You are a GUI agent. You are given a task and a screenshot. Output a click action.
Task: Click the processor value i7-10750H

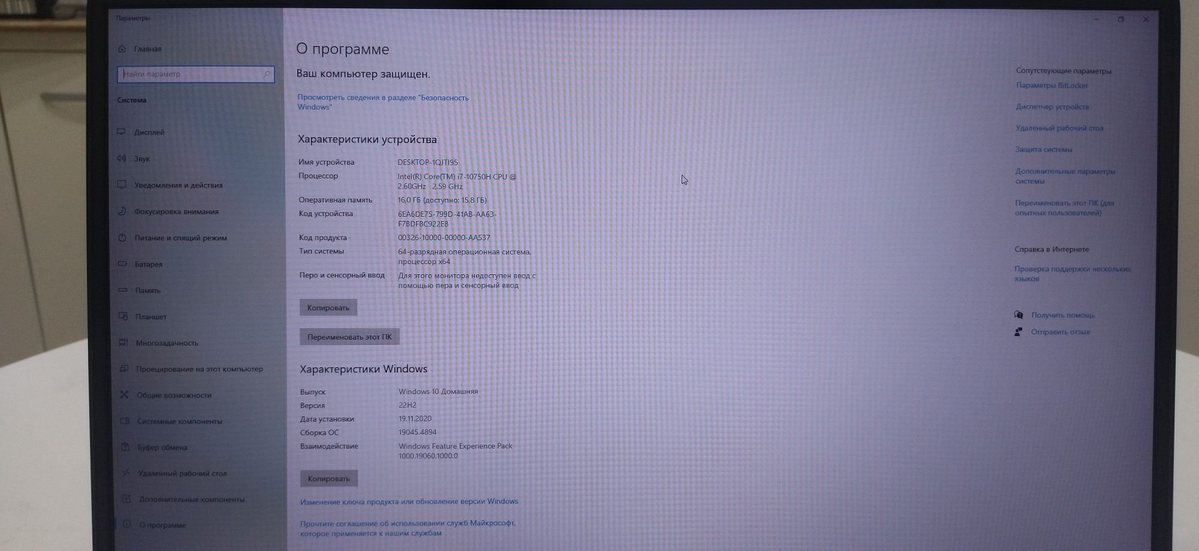(457, 181)
